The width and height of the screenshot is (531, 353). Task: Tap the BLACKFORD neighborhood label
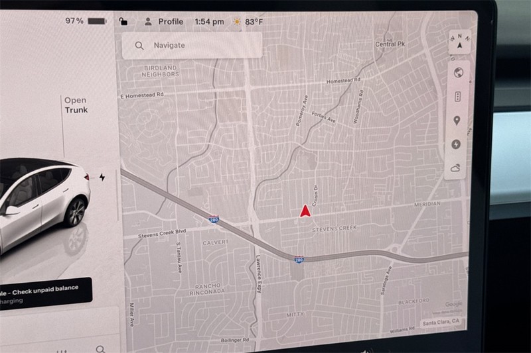pos(414,301)
